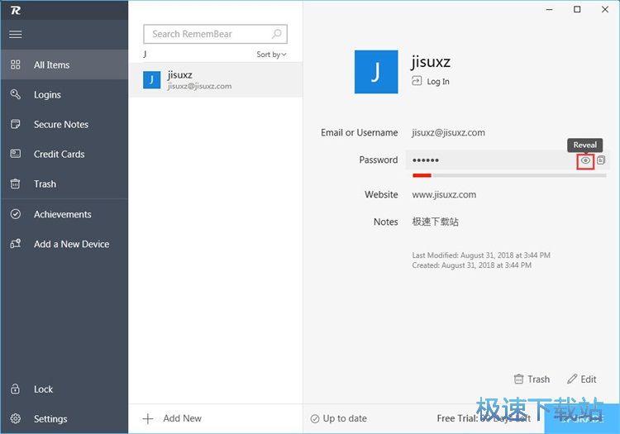The image size is (620, 434).
Task: Click the password strength bar
Action: click(509, 175)
